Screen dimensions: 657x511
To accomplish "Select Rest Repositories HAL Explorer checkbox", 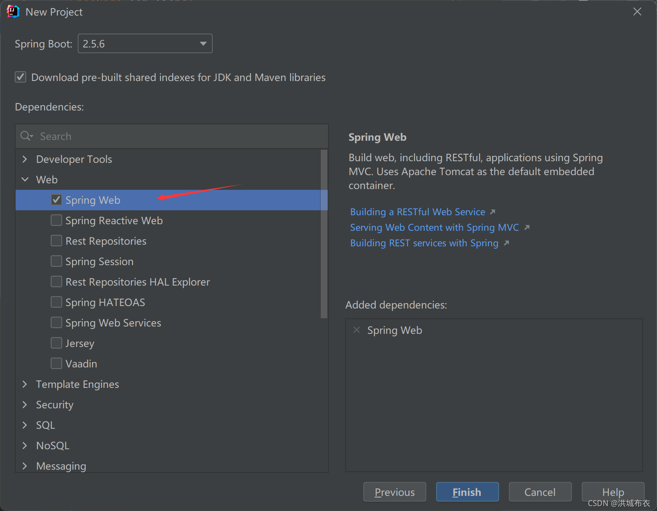I will [x=56, y=281].
